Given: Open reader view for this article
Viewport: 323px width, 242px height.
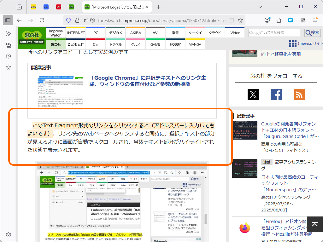Looking at the screenshot, I should click(x=232, y=20).
